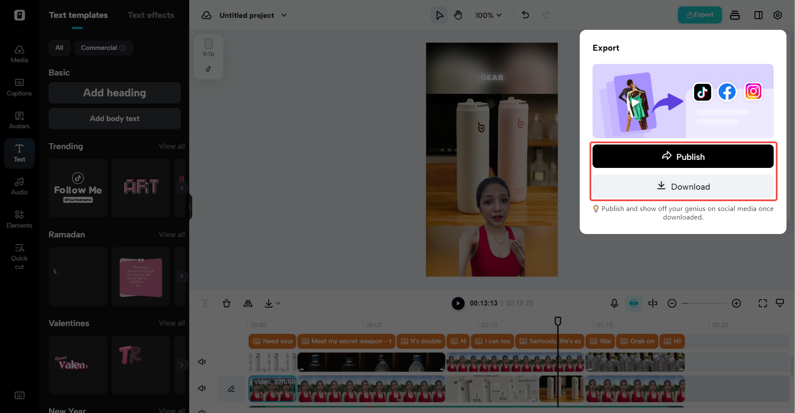Open the Elements panel
Screen dimensions: 795x413
pos(19,218)
